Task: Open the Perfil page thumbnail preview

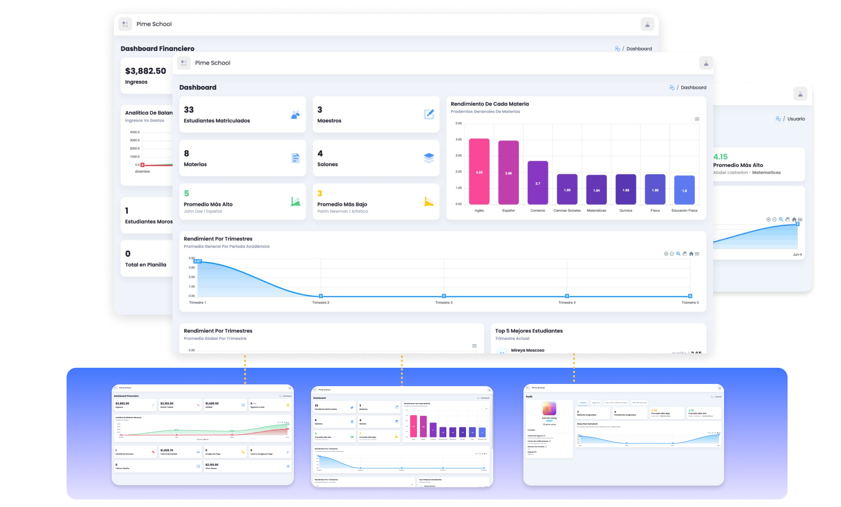Action: 623,435
